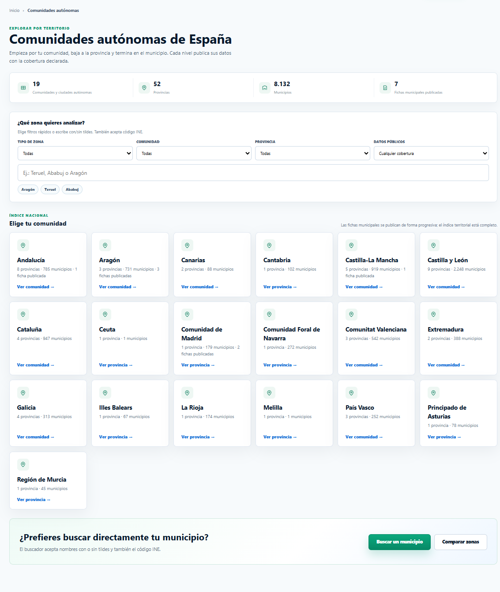Image resolution: width=500 pixels, height=592 pixels.
Task: Open Ver provincia link for Cantabria
Action: [280, 287]
